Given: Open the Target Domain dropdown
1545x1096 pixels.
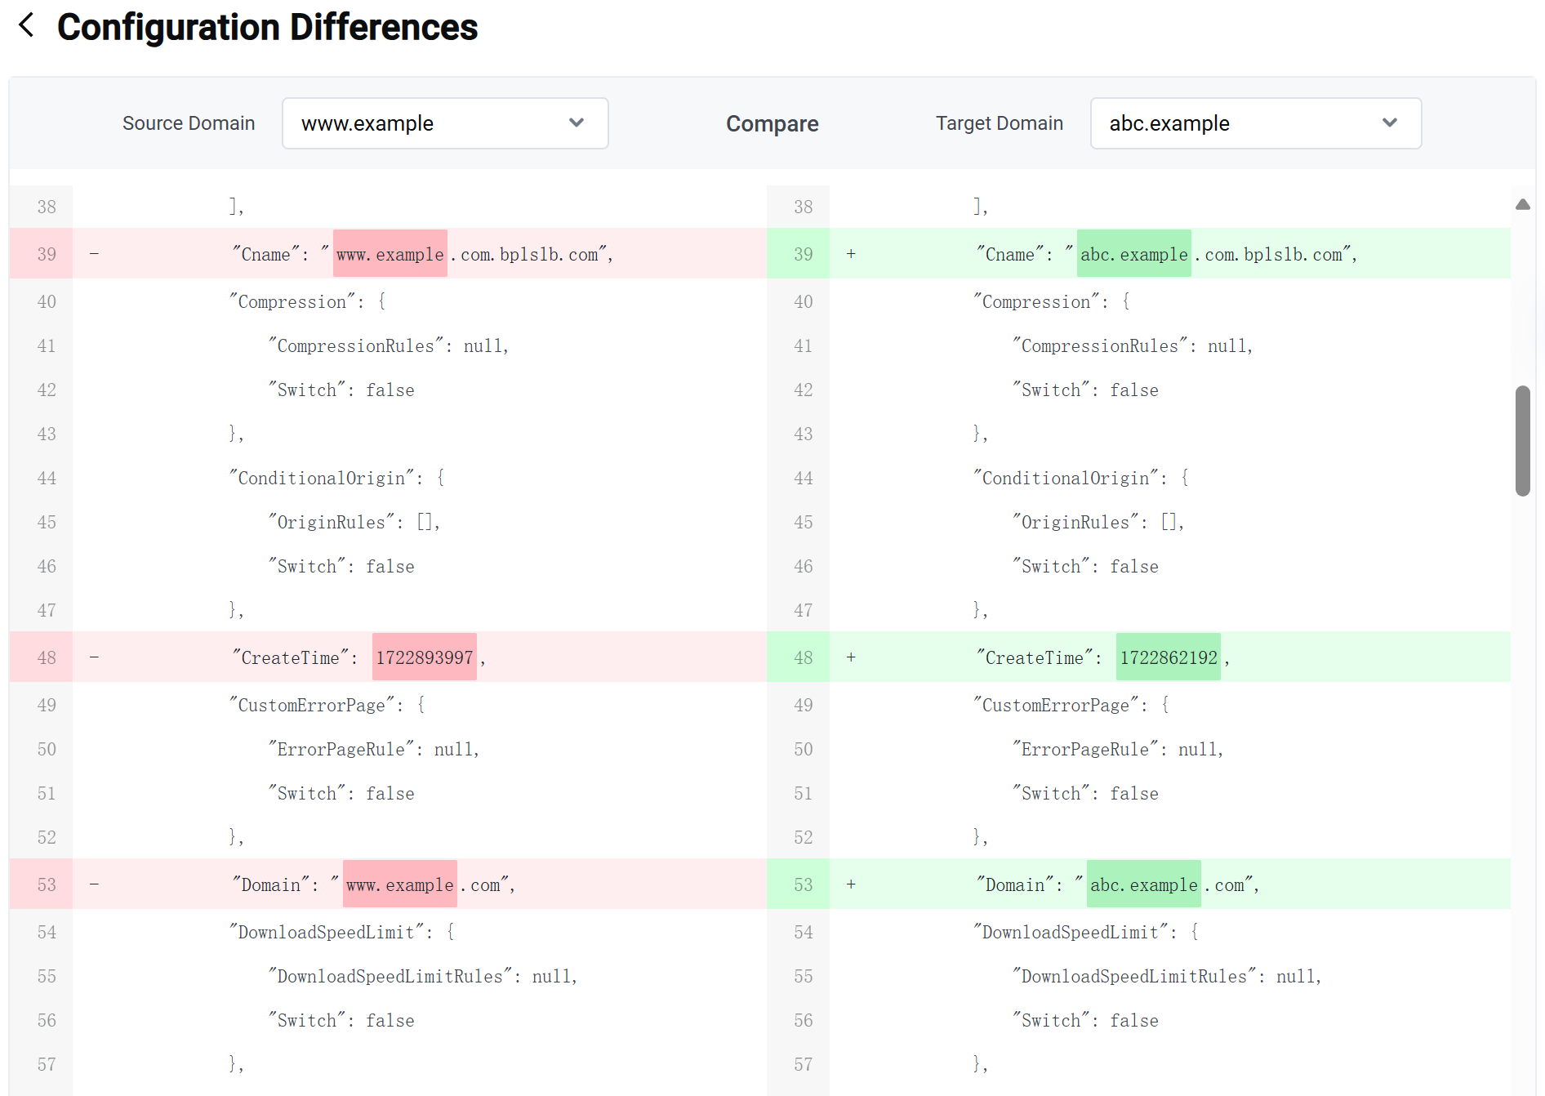Looking at the screenshot, I should click(1256, 123).
